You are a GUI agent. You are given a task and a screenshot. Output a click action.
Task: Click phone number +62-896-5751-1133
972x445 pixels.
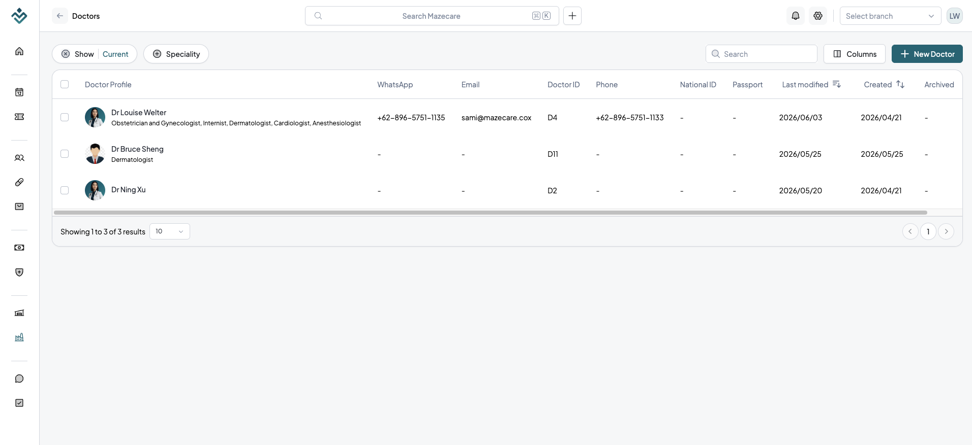[630, 118]
